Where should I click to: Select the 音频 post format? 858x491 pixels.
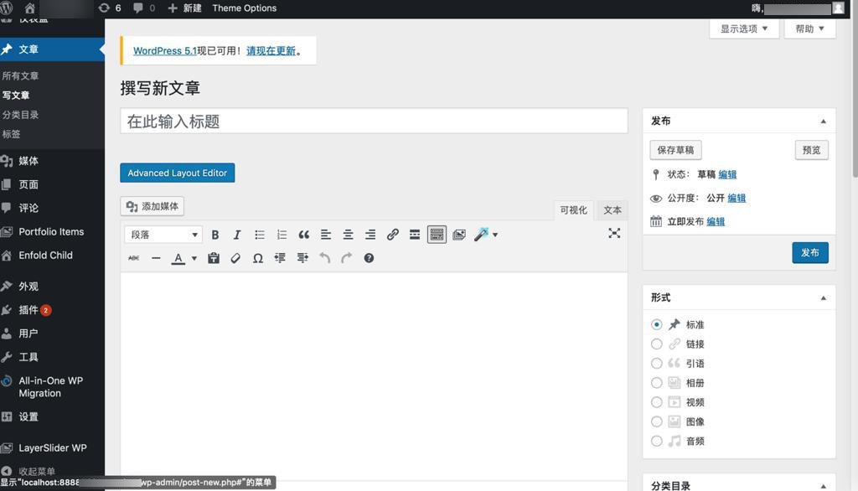(x=657, y=442)
